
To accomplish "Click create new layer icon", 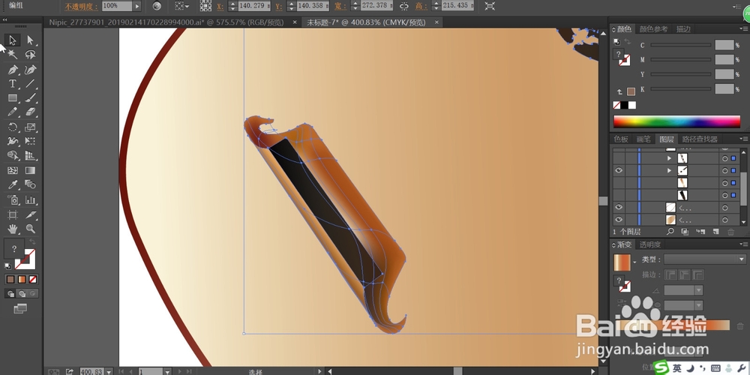I will pos(715,232).
